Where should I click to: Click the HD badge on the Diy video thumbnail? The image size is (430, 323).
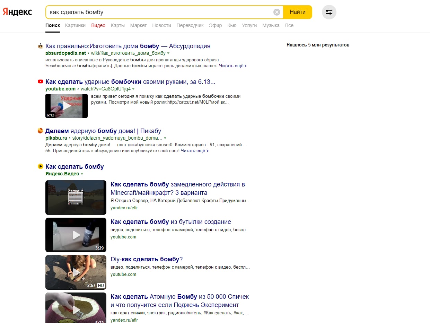coord(101,286)
